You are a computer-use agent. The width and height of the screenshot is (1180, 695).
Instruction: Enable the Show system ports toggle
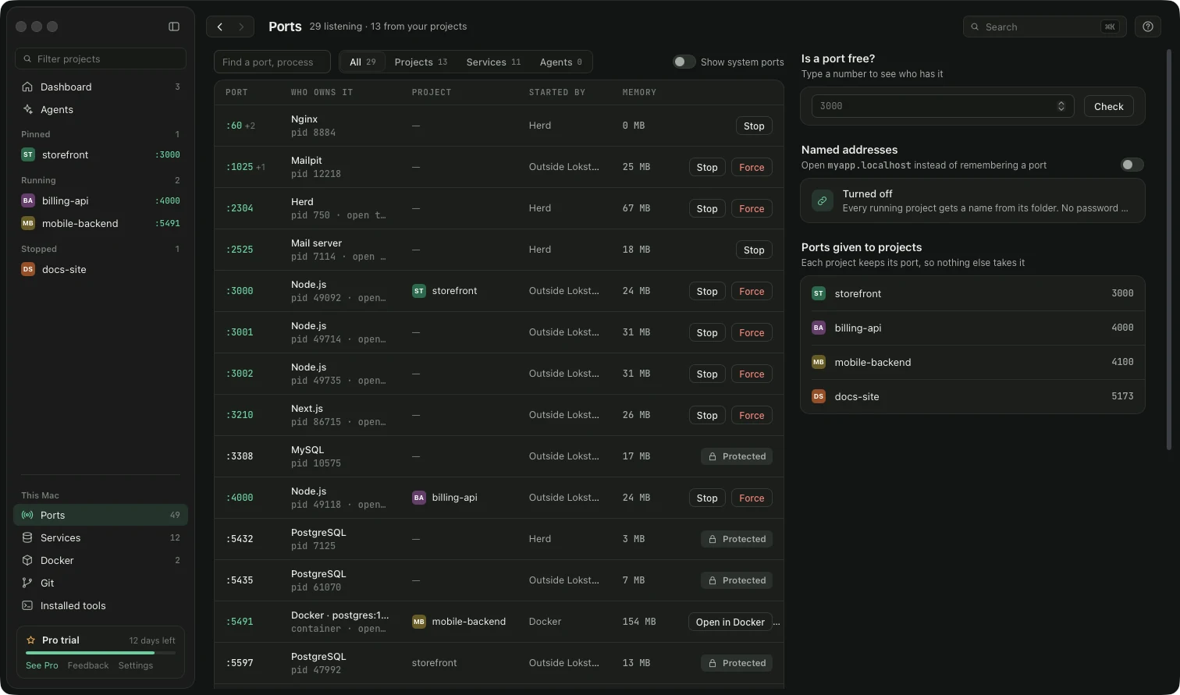(x=684, y=62)
